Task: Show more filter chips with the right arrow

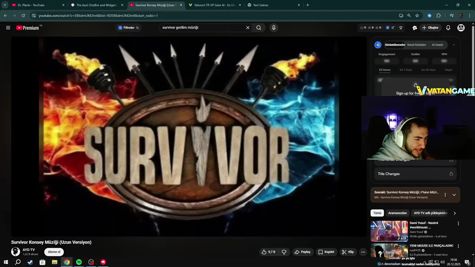Action: pyautogui.click(x=455, y=213)
